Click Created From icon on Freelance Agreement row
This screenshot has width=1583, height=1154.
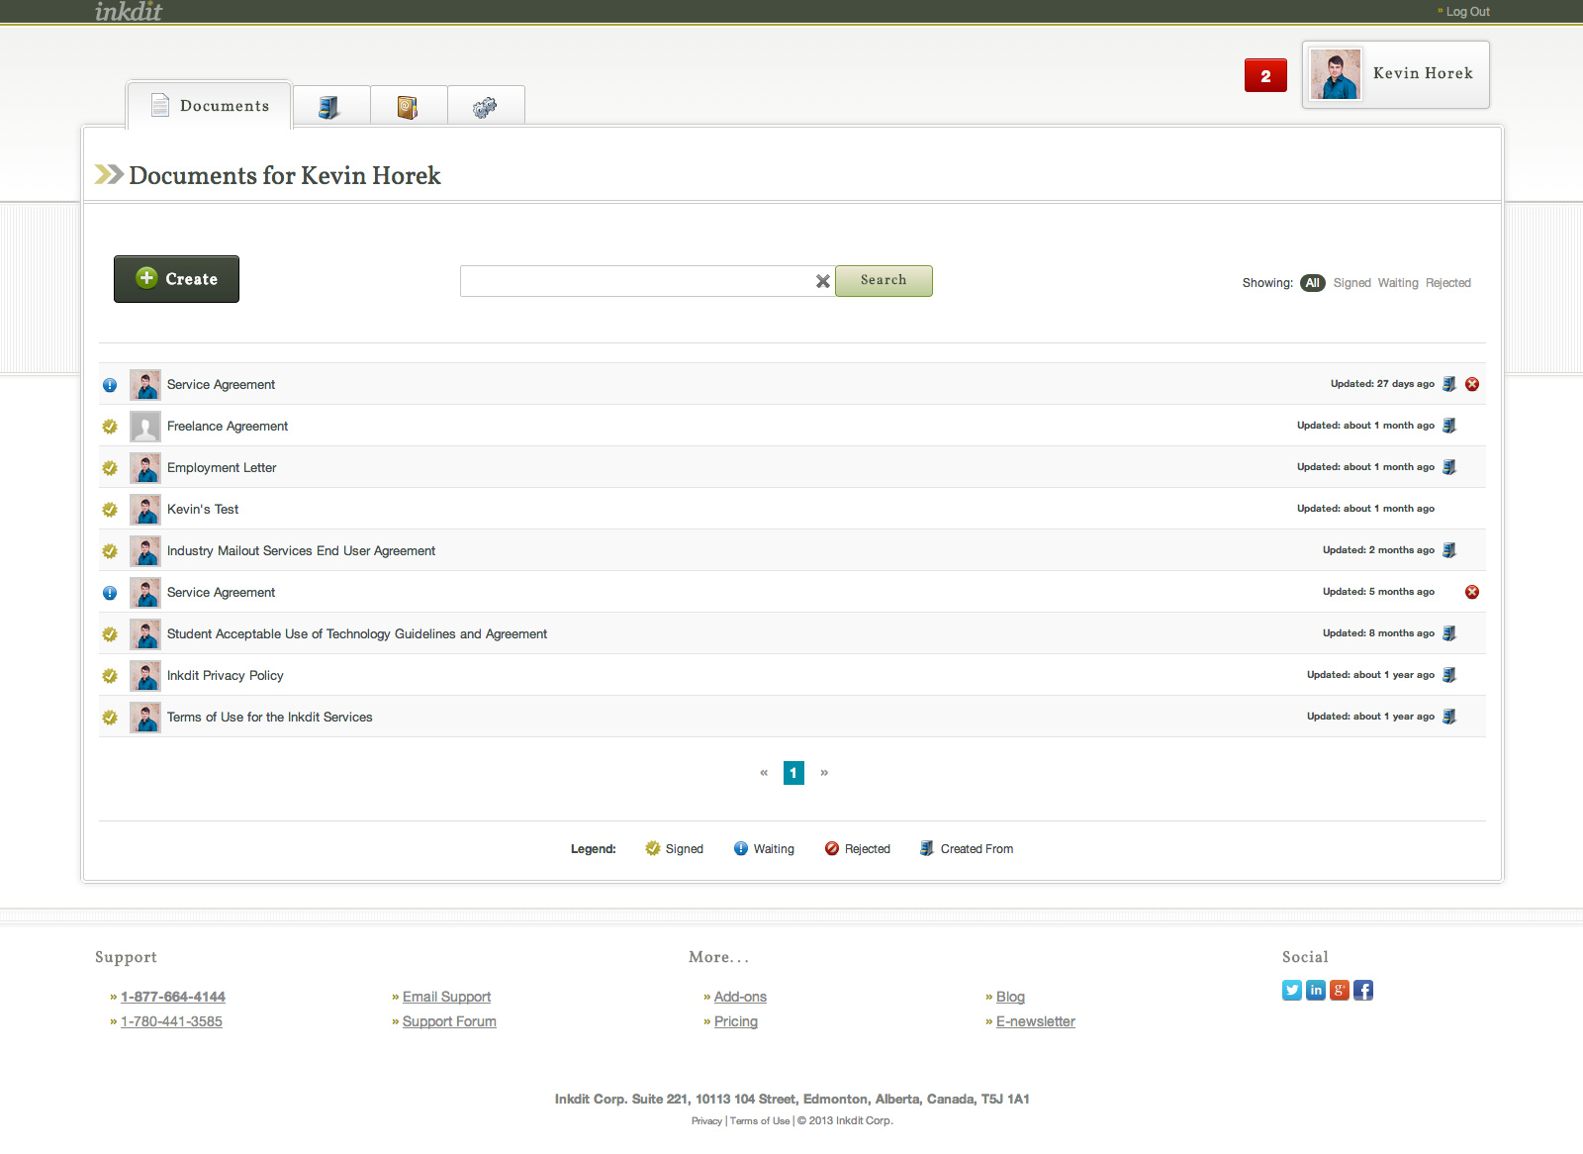[x=1449, y=426]
